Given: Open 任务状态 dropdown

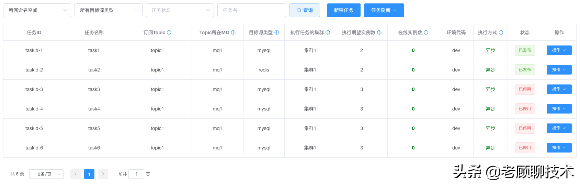Looking at the screenshot, I should coord(180,10).
